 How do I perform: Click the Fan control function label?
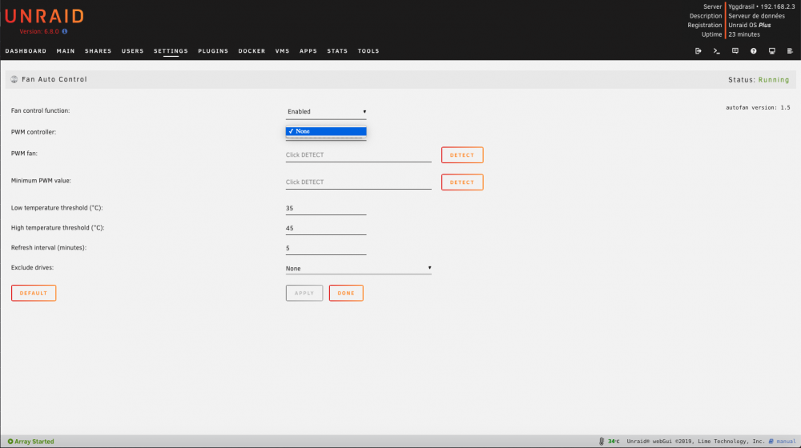(40, 110)
